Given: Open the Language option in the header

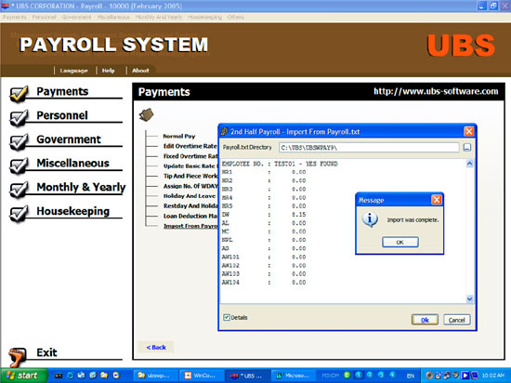Looking at the screenshot, I should (x=73, y=71).
